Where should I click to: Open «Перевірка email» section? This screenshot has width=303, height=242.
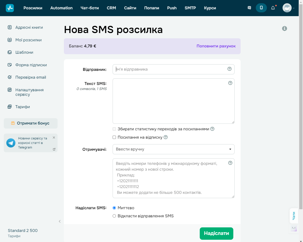31,77
